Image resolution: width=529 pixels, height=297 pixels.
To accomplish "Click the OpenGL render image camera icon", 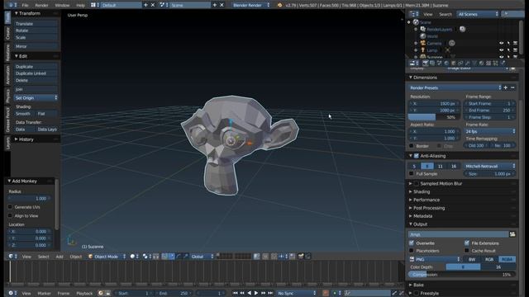I will tap(301, 257).
